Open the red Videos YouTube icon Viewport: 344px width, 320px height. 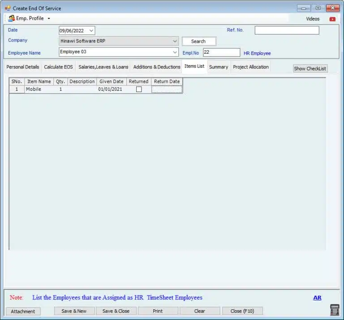tap(332, 19)
